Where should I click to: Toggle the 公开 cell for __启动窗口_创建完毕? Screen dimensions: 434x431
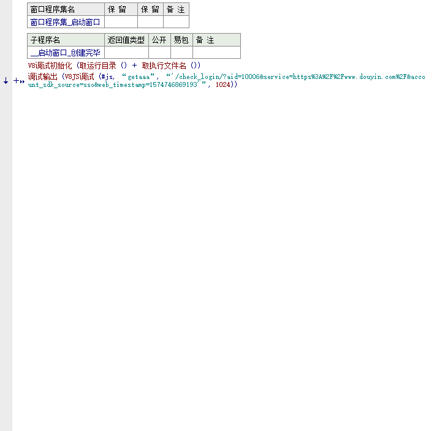[159, 53]
